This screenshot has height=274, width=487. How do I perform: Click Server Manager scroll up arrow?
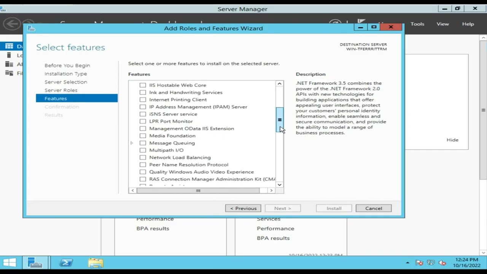[483, 38]
